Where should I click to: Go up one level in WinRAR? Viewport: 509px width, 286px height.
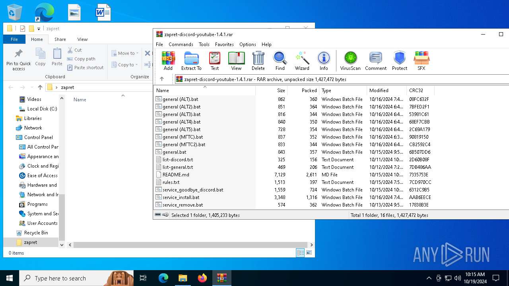click(x=162, y=79)
